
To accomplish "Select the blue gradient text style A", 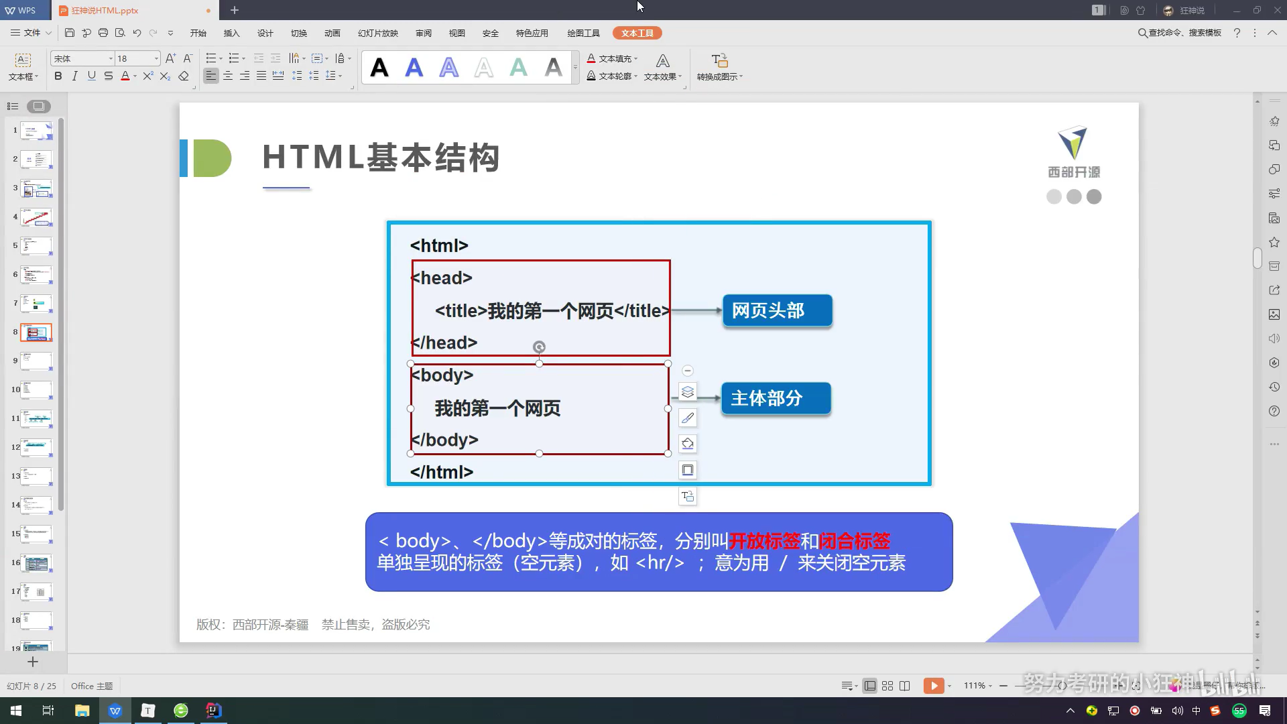I will (x=414, y=67).
